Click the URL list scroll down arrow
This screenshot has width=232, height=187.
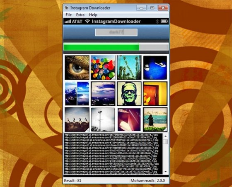[166, 172]
